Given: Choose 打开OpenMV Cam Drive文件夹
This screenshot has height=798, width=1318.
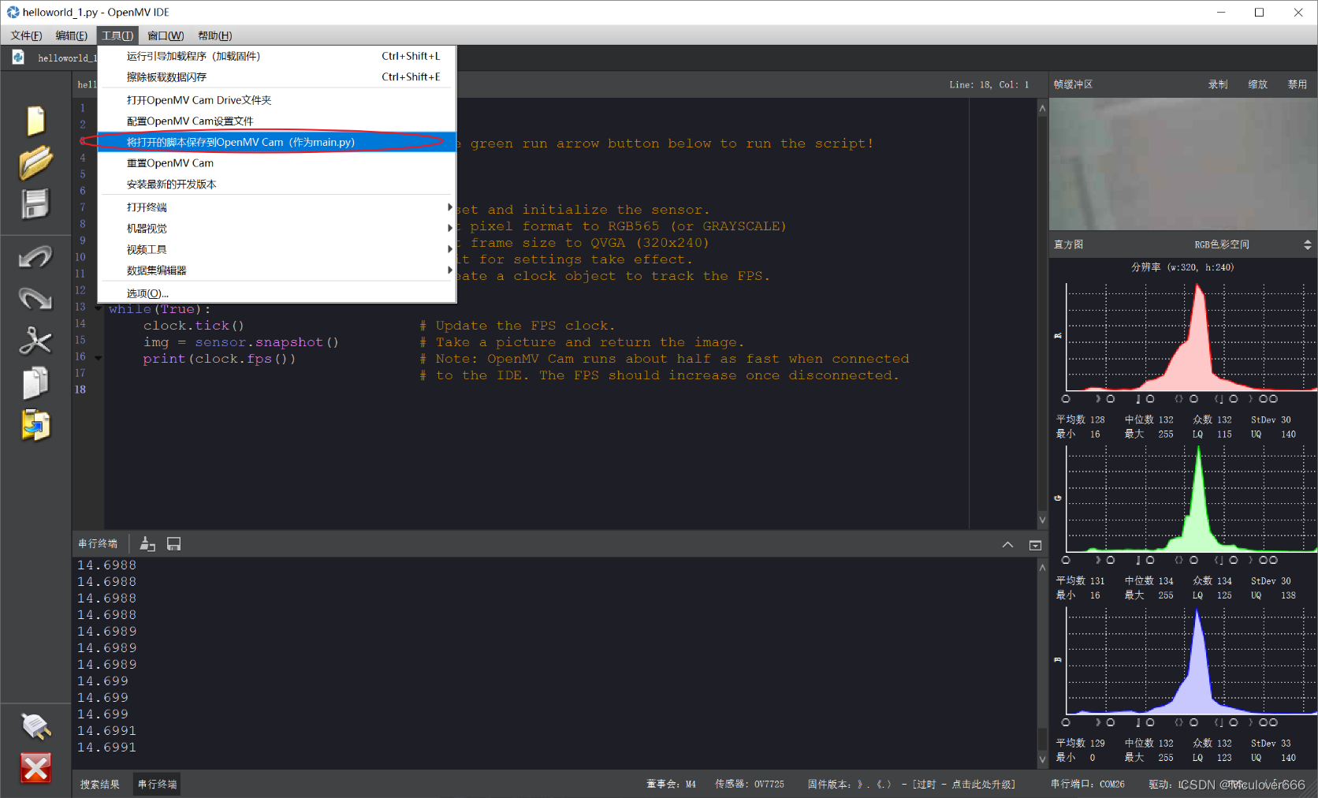Looking at the screenshot, I should (x=277, y=100).
